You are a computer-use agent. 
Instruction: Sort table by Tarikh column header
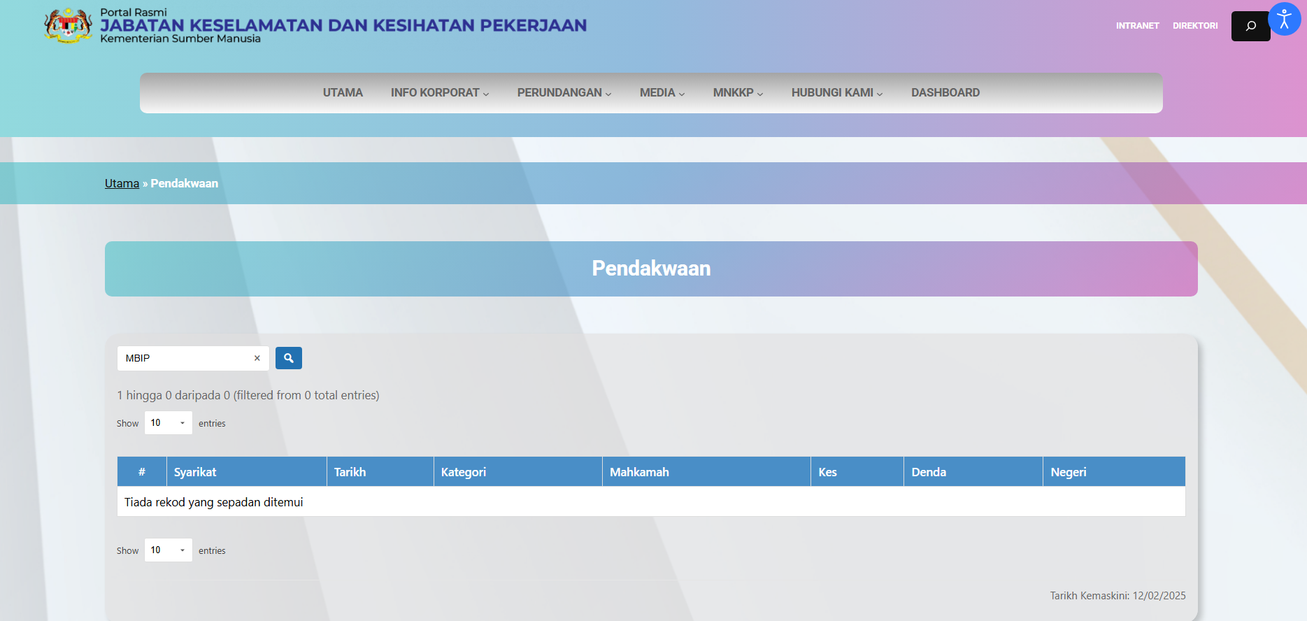pyautogui.click(x=380, y=472)
